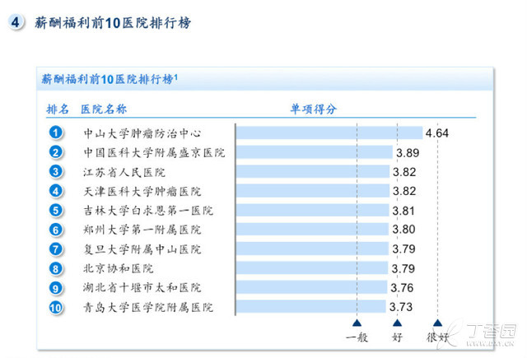Click the triangle marker above 好

coord(397,323)
